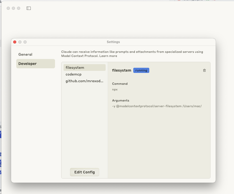Click the main window's third gray button
Screen dimensions: 234x194
pos(19,8)
